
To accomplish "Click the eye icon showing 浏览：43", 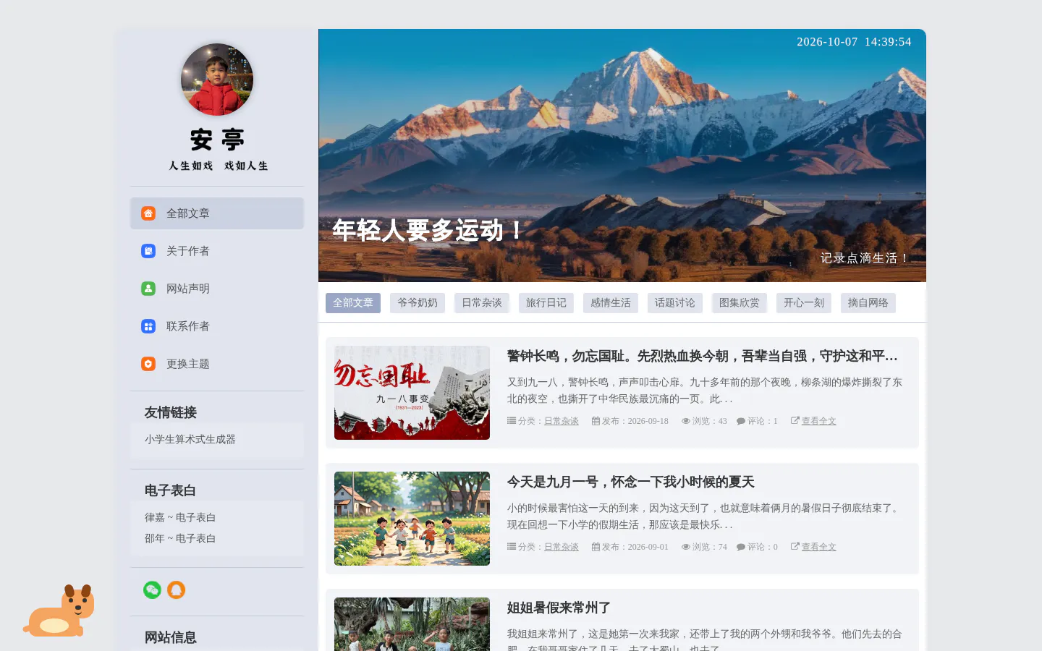I will [686, 421].
